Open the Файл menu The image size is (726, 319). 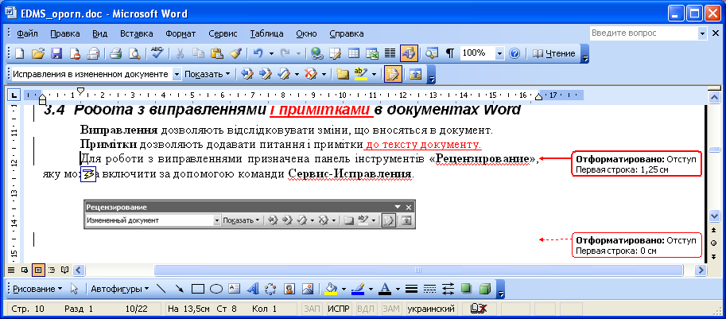coord(27,33)
